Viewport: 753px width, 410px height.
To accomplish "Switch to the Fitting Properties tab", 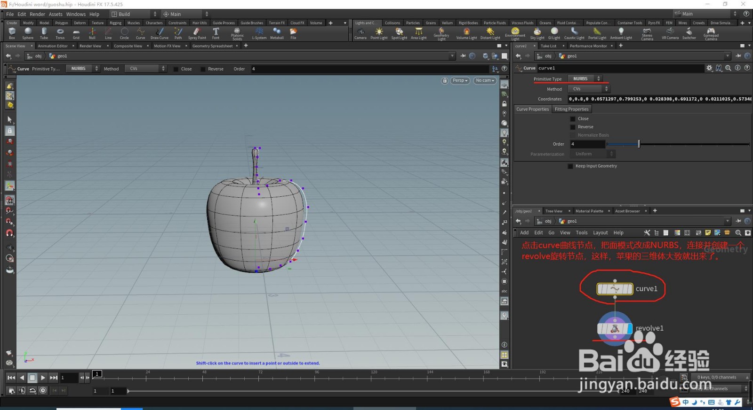I will [x=571, y=109].
